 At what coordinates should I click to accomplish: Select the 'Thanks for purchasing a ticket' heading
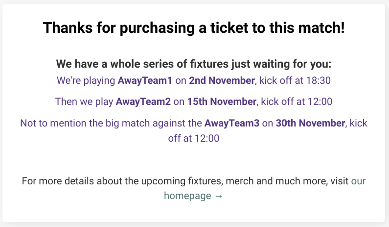tap(194, 27)
